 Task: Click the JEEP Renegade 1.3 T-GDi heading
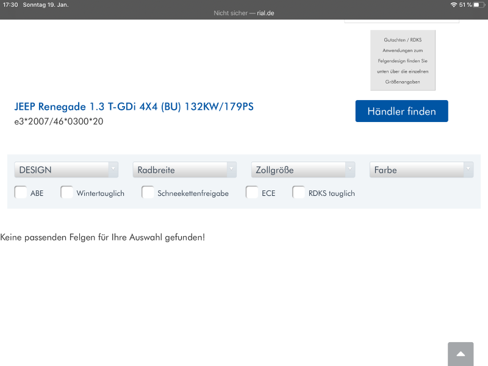coord(134,107)
